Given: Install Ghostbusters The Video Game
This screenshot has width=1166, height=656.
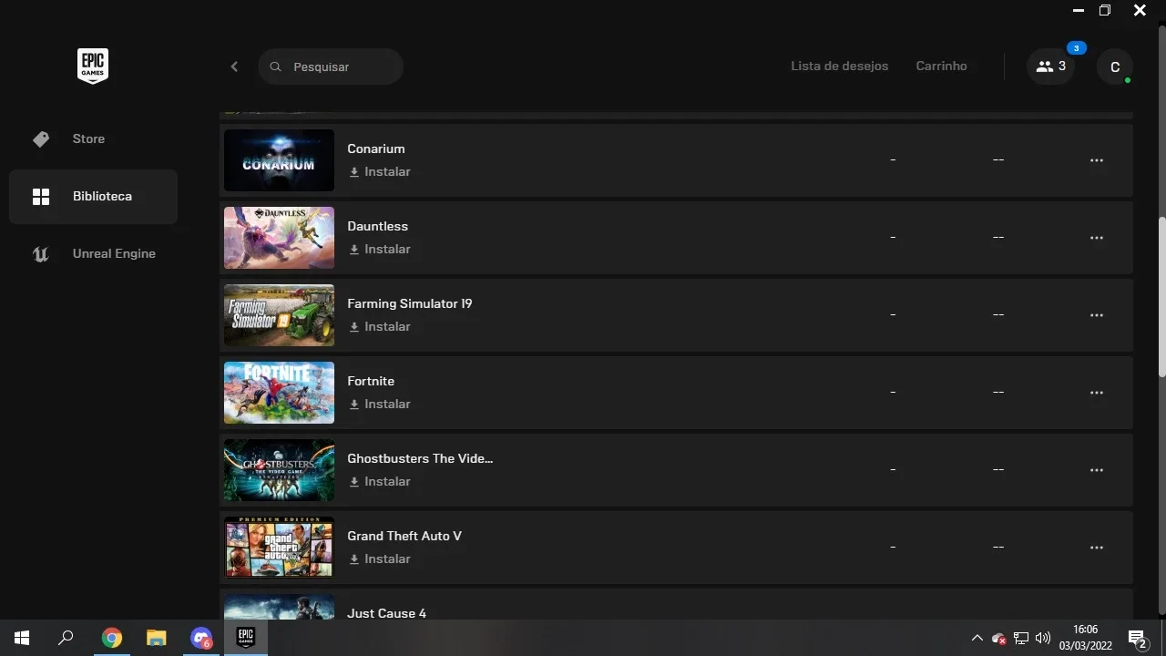Looking at the screenshot, I should click(x=380, y=481).
